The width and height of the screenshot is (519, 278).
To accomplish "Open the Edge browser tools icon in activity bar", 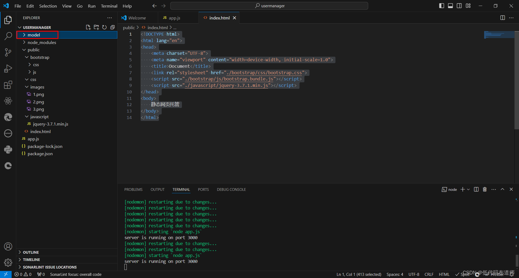I will click(x=8, y=117).
